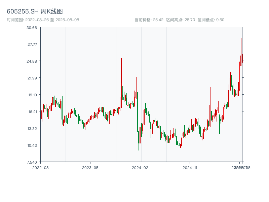Click y-axis label 19.10
The image size is (269, 202).
[33, 95]
